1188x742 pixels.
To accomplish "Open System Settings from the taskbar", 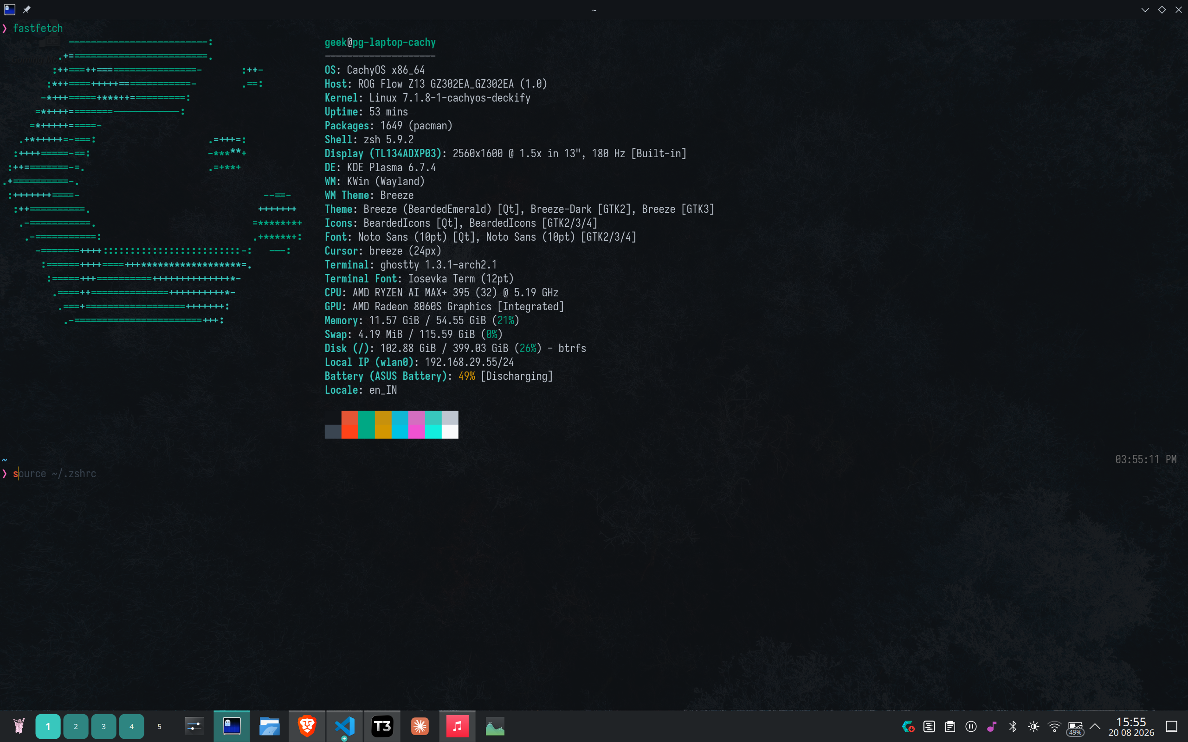I will (194, 726).
